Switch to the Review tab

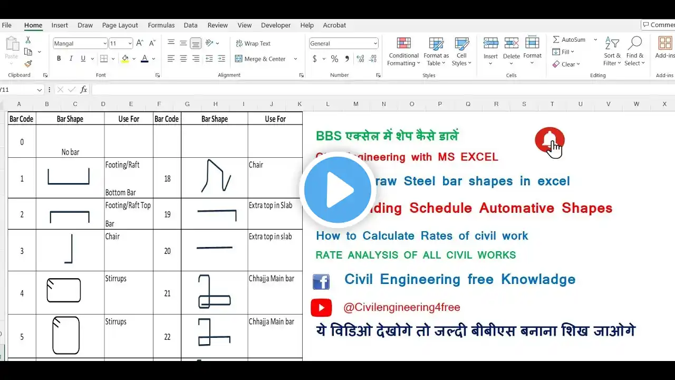[x=218, y=25]
